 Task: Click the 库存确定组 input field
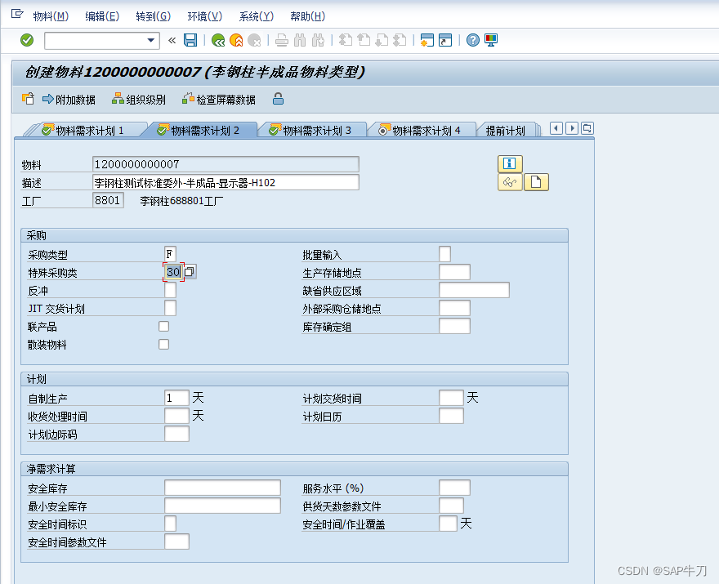pyautogui.click(x=454, y=326)
